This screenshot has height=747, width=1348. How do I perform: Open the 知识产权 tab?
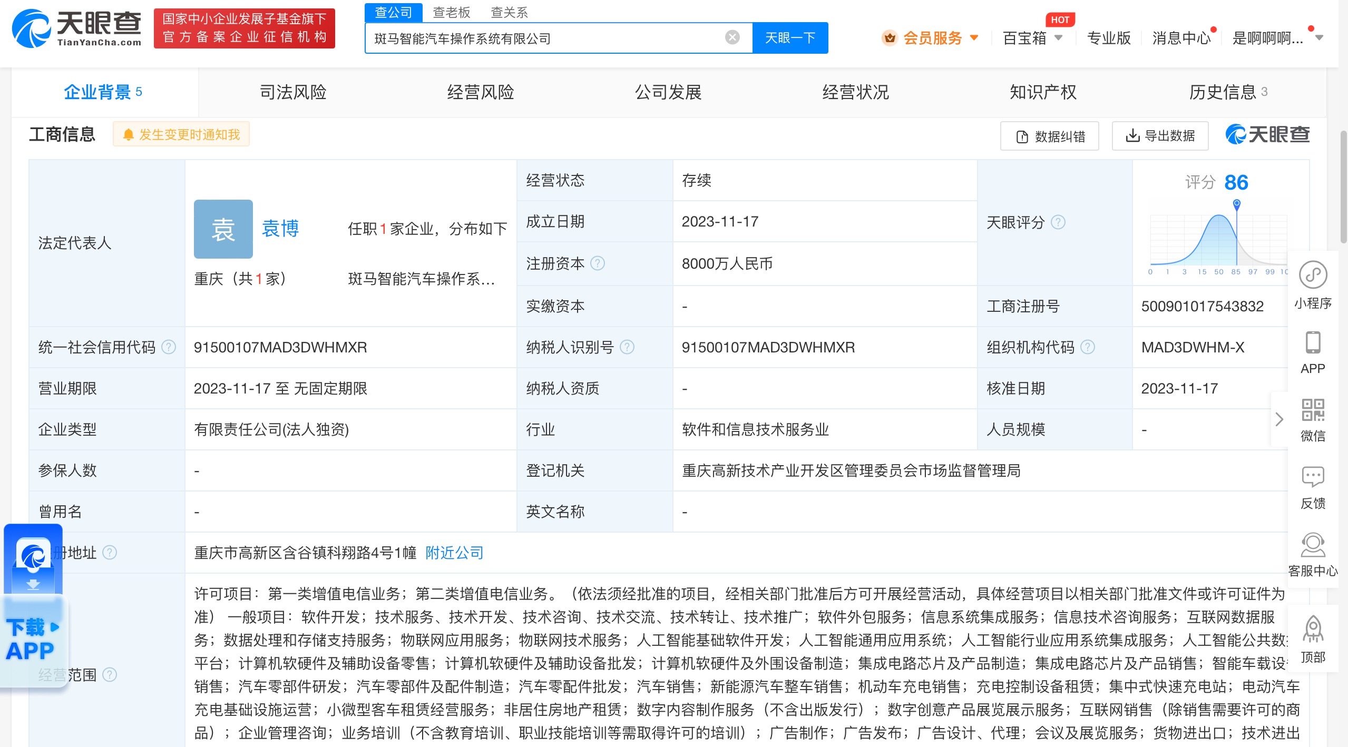click(x=1043, y=92)
